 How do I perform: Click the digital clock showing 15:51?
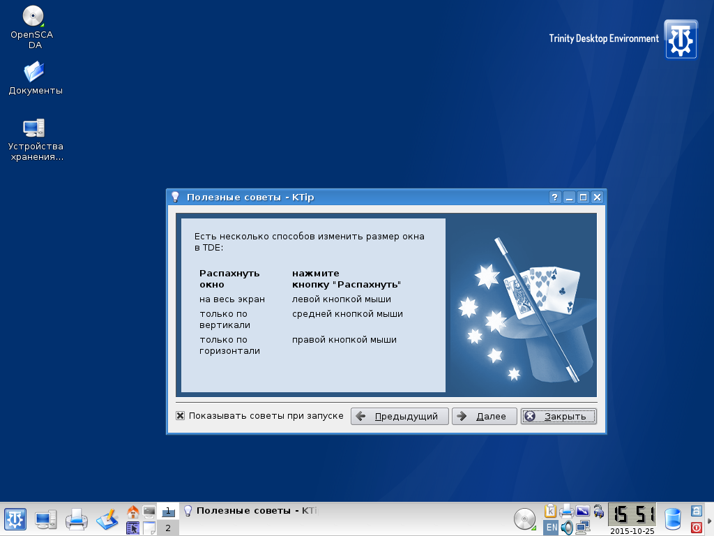[x=632, y=515]
